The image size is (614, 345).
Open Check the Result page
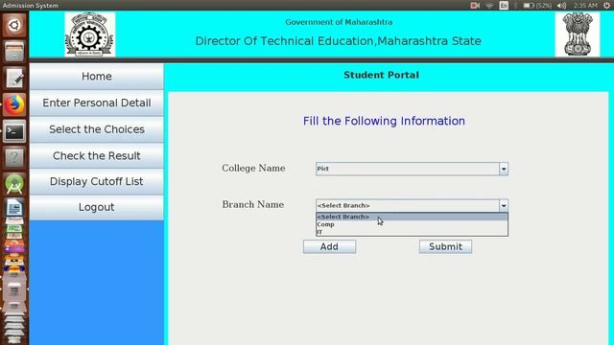[97, 155]
